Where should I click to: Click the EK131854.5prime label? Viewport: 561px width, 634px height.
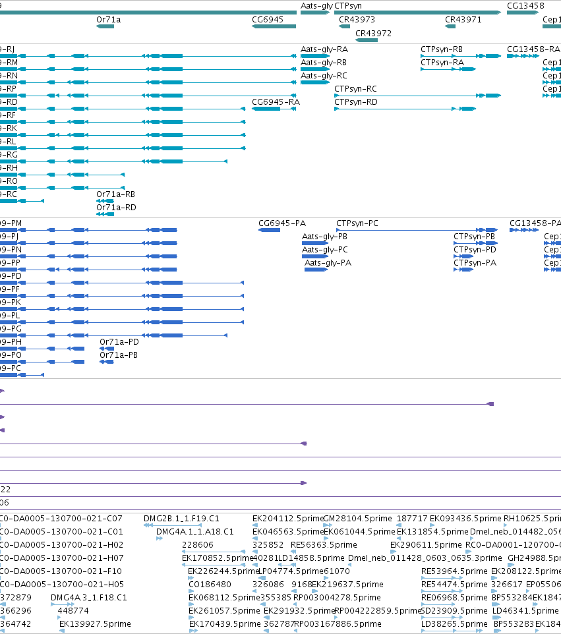[432, 532]
